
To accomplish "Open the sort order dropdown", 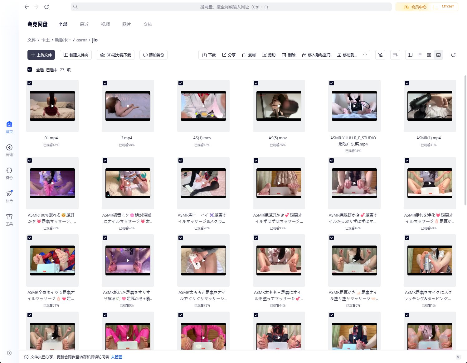I will 395,55.
